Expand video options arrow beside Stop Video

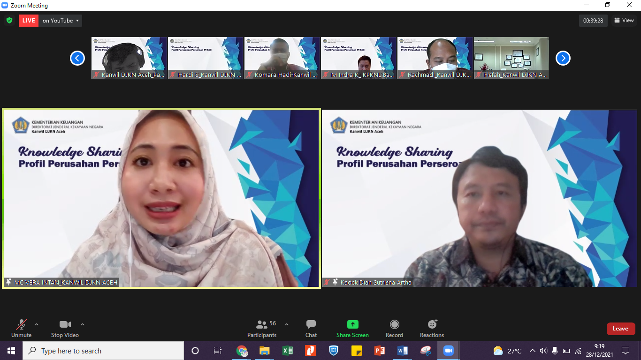pyautogui.click(x=83, y=324)
